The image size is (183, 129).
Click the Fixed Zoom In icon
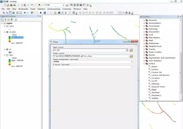pos(18,13)
